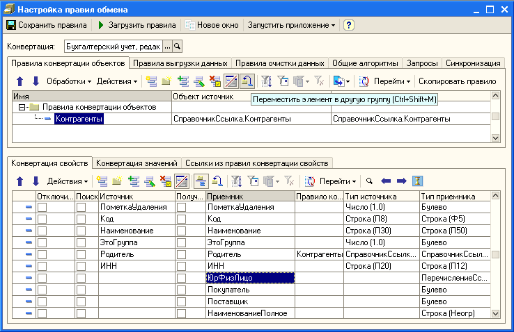
Task: Toggle the Отключить checkbox for ПометкаУдаления row
Action: pyautogui.click(x=42, y=208)
